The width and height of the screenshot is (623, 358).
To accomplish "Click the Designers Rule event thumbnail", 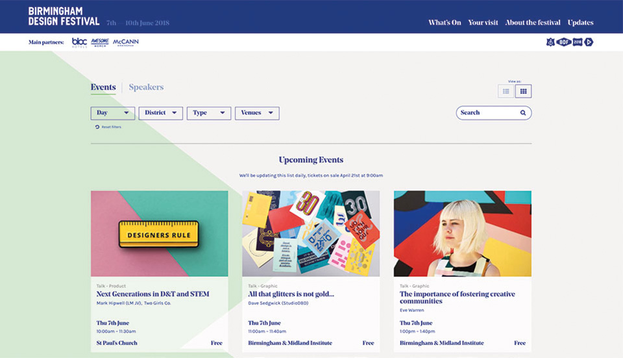I will [x=159, y=233].
